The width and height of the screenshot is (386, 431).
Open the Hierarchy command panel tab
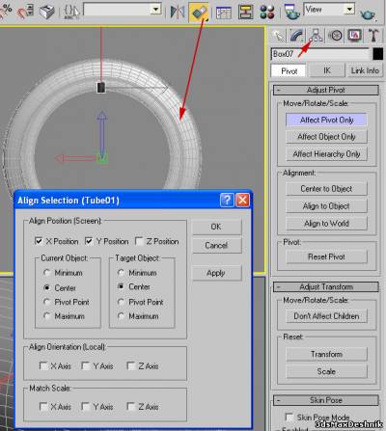tap(317, 35)
